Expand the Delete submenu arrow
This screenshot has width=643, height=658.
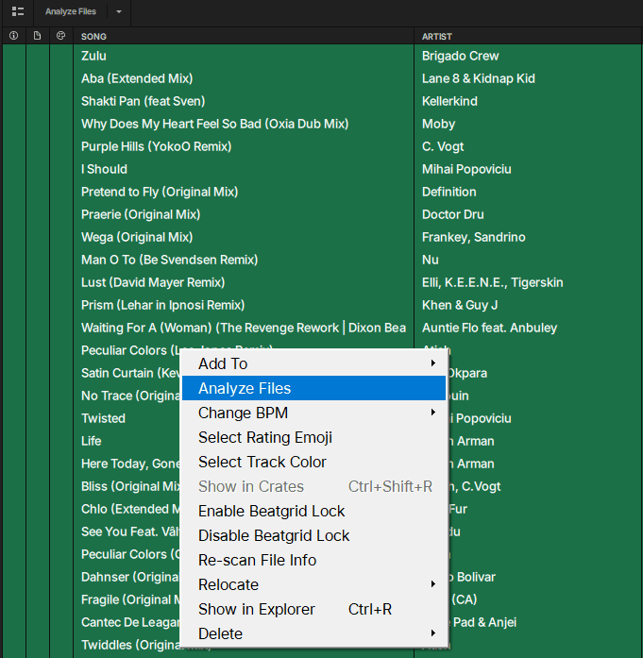pos(433,633)
